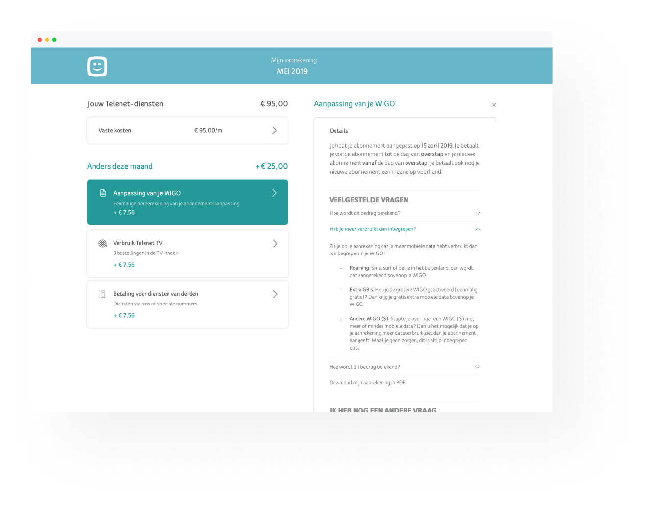Click the 'Details' label in the panel
This screenshot has width=647, height=506.
point(339,131)
